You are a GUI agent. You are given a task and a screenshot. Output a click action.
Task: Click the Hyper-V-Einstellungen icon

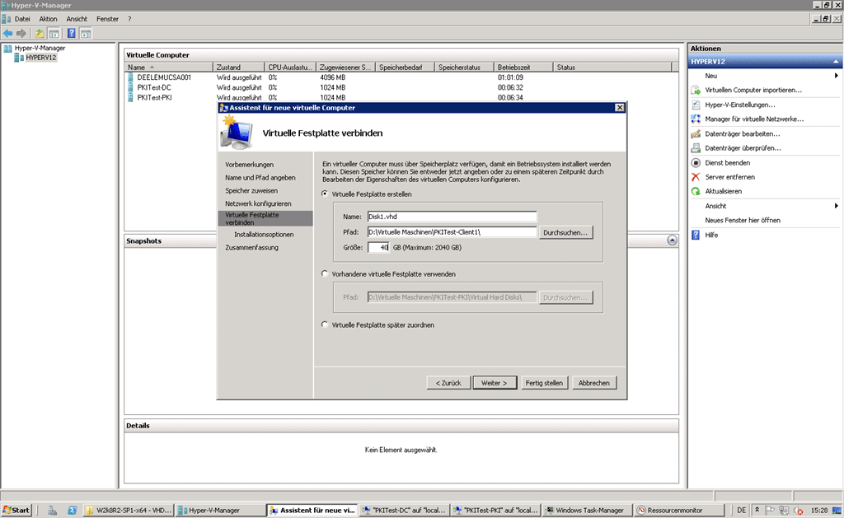tap(696, 105)
